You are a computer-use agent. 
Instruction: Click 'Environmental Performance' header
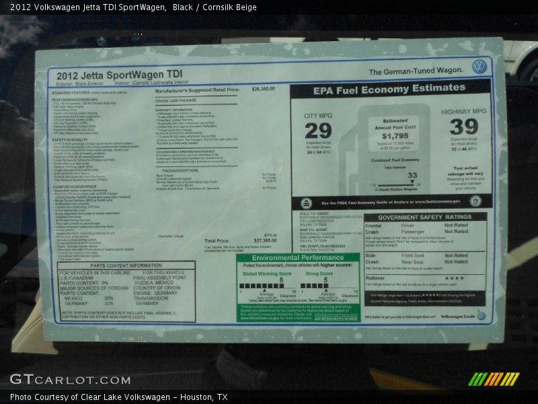point(297,258)
